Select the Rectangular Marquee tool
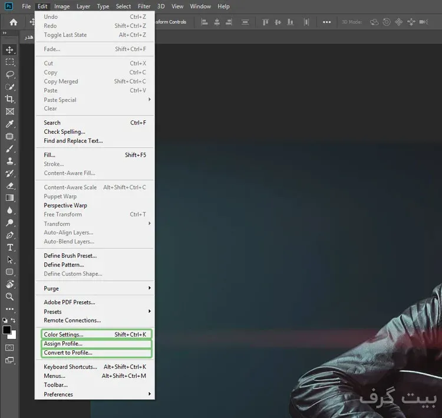Viewport: 442px width, 418px height. click(9, 62)
